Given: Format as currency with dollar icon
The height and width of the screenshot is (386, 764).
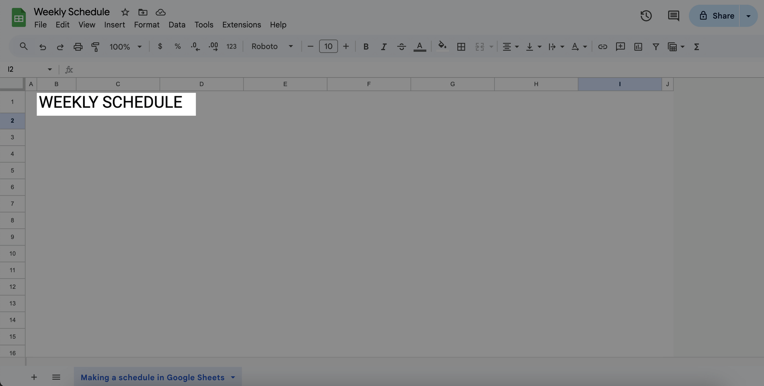Looking at the screenshot, I should 160,47.
